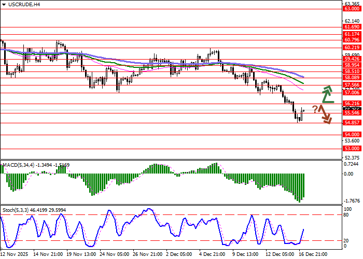Select the USCRUDE,H4 chart title
The height and width of the screenshot is (259, 363).
coord(22,5)
